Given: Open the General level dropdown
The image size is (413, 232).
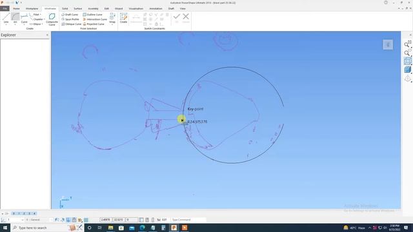Looking at the screenshot, I should tap(39, 220).
